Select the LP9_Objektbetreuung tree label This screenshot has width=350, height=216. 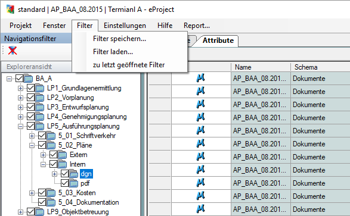[x=78, y=212]
